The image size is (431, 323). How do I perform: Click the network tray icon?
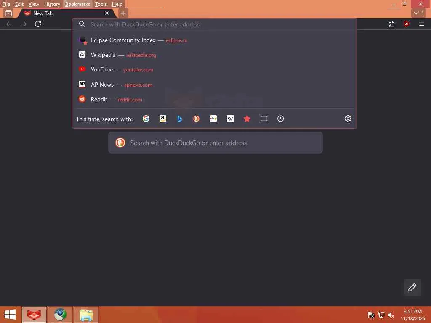click(x=381, y=315)
